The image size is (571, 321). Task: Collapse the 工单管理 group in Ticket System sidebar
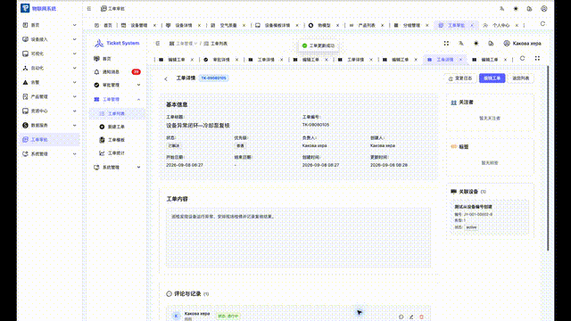pyautogui.click(x=117, y=99)
